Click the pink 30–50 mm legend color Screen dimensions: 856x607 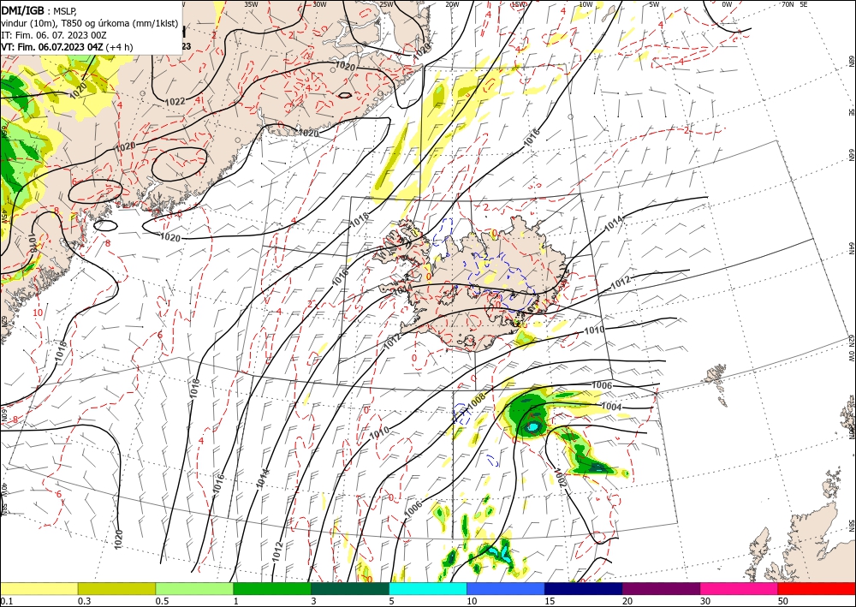740,588
